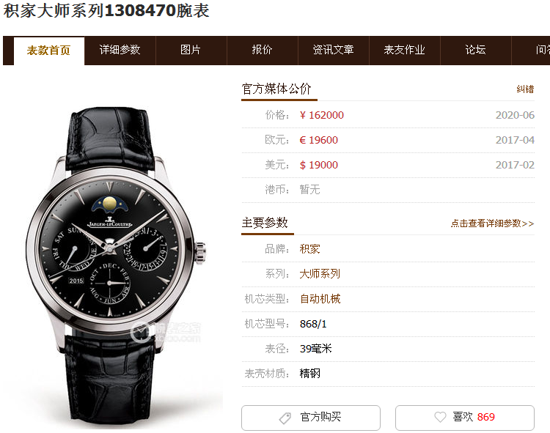Click the heart icon beside 喜欢

pyautogui.click(x=440, y=417)
